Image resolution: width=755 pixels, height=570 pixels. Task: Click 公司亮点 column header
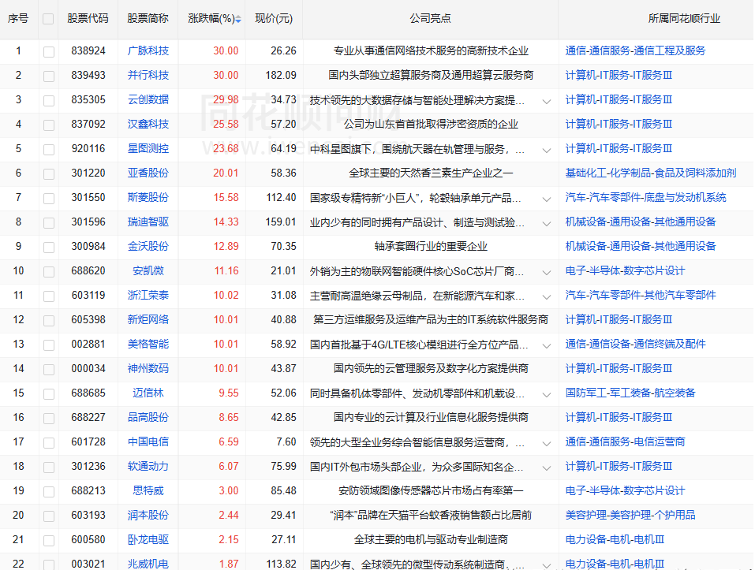click(431, 19)
